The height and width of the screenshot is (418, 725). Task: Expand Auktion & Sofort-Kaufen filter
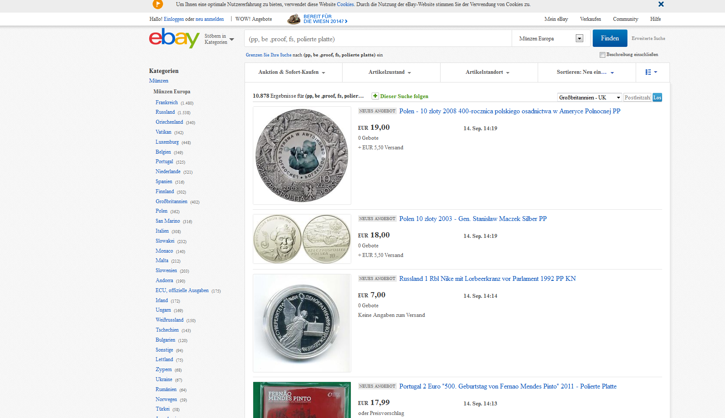(x=292, y=72)
